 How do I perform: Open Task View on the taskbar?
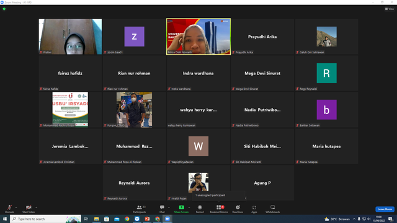[x=86, y=219]
